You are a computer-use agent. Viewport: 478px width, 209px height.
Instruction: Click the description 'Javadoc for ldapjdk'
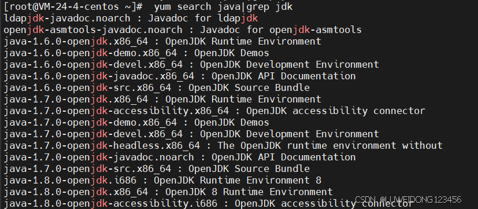coord(203,18)
